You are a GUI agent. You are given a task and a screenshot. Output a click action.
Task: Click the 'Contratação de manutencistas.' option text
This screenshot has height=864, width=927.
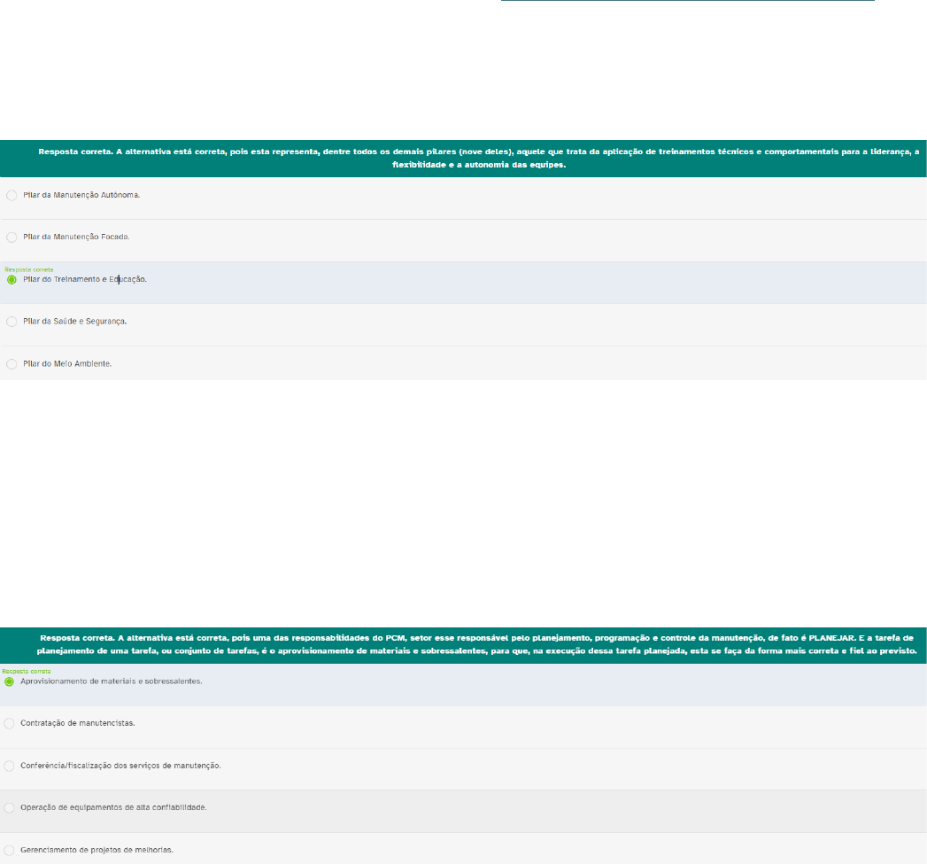click(x=78, y=723)
